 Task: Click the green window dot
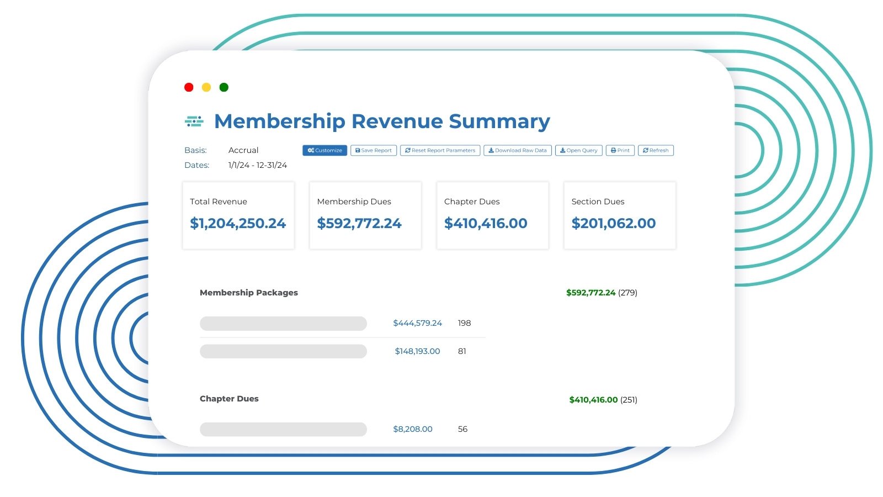tap(224, 87)
